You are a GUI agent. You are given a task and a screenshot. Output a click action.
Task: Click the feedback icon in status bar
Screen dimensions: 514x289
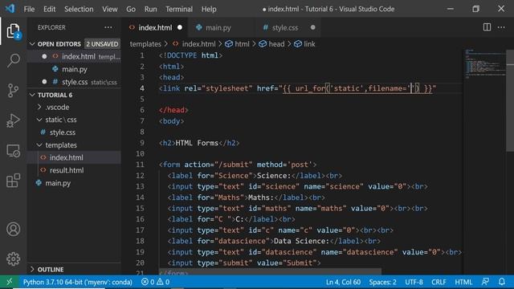(x=485, y=282)
